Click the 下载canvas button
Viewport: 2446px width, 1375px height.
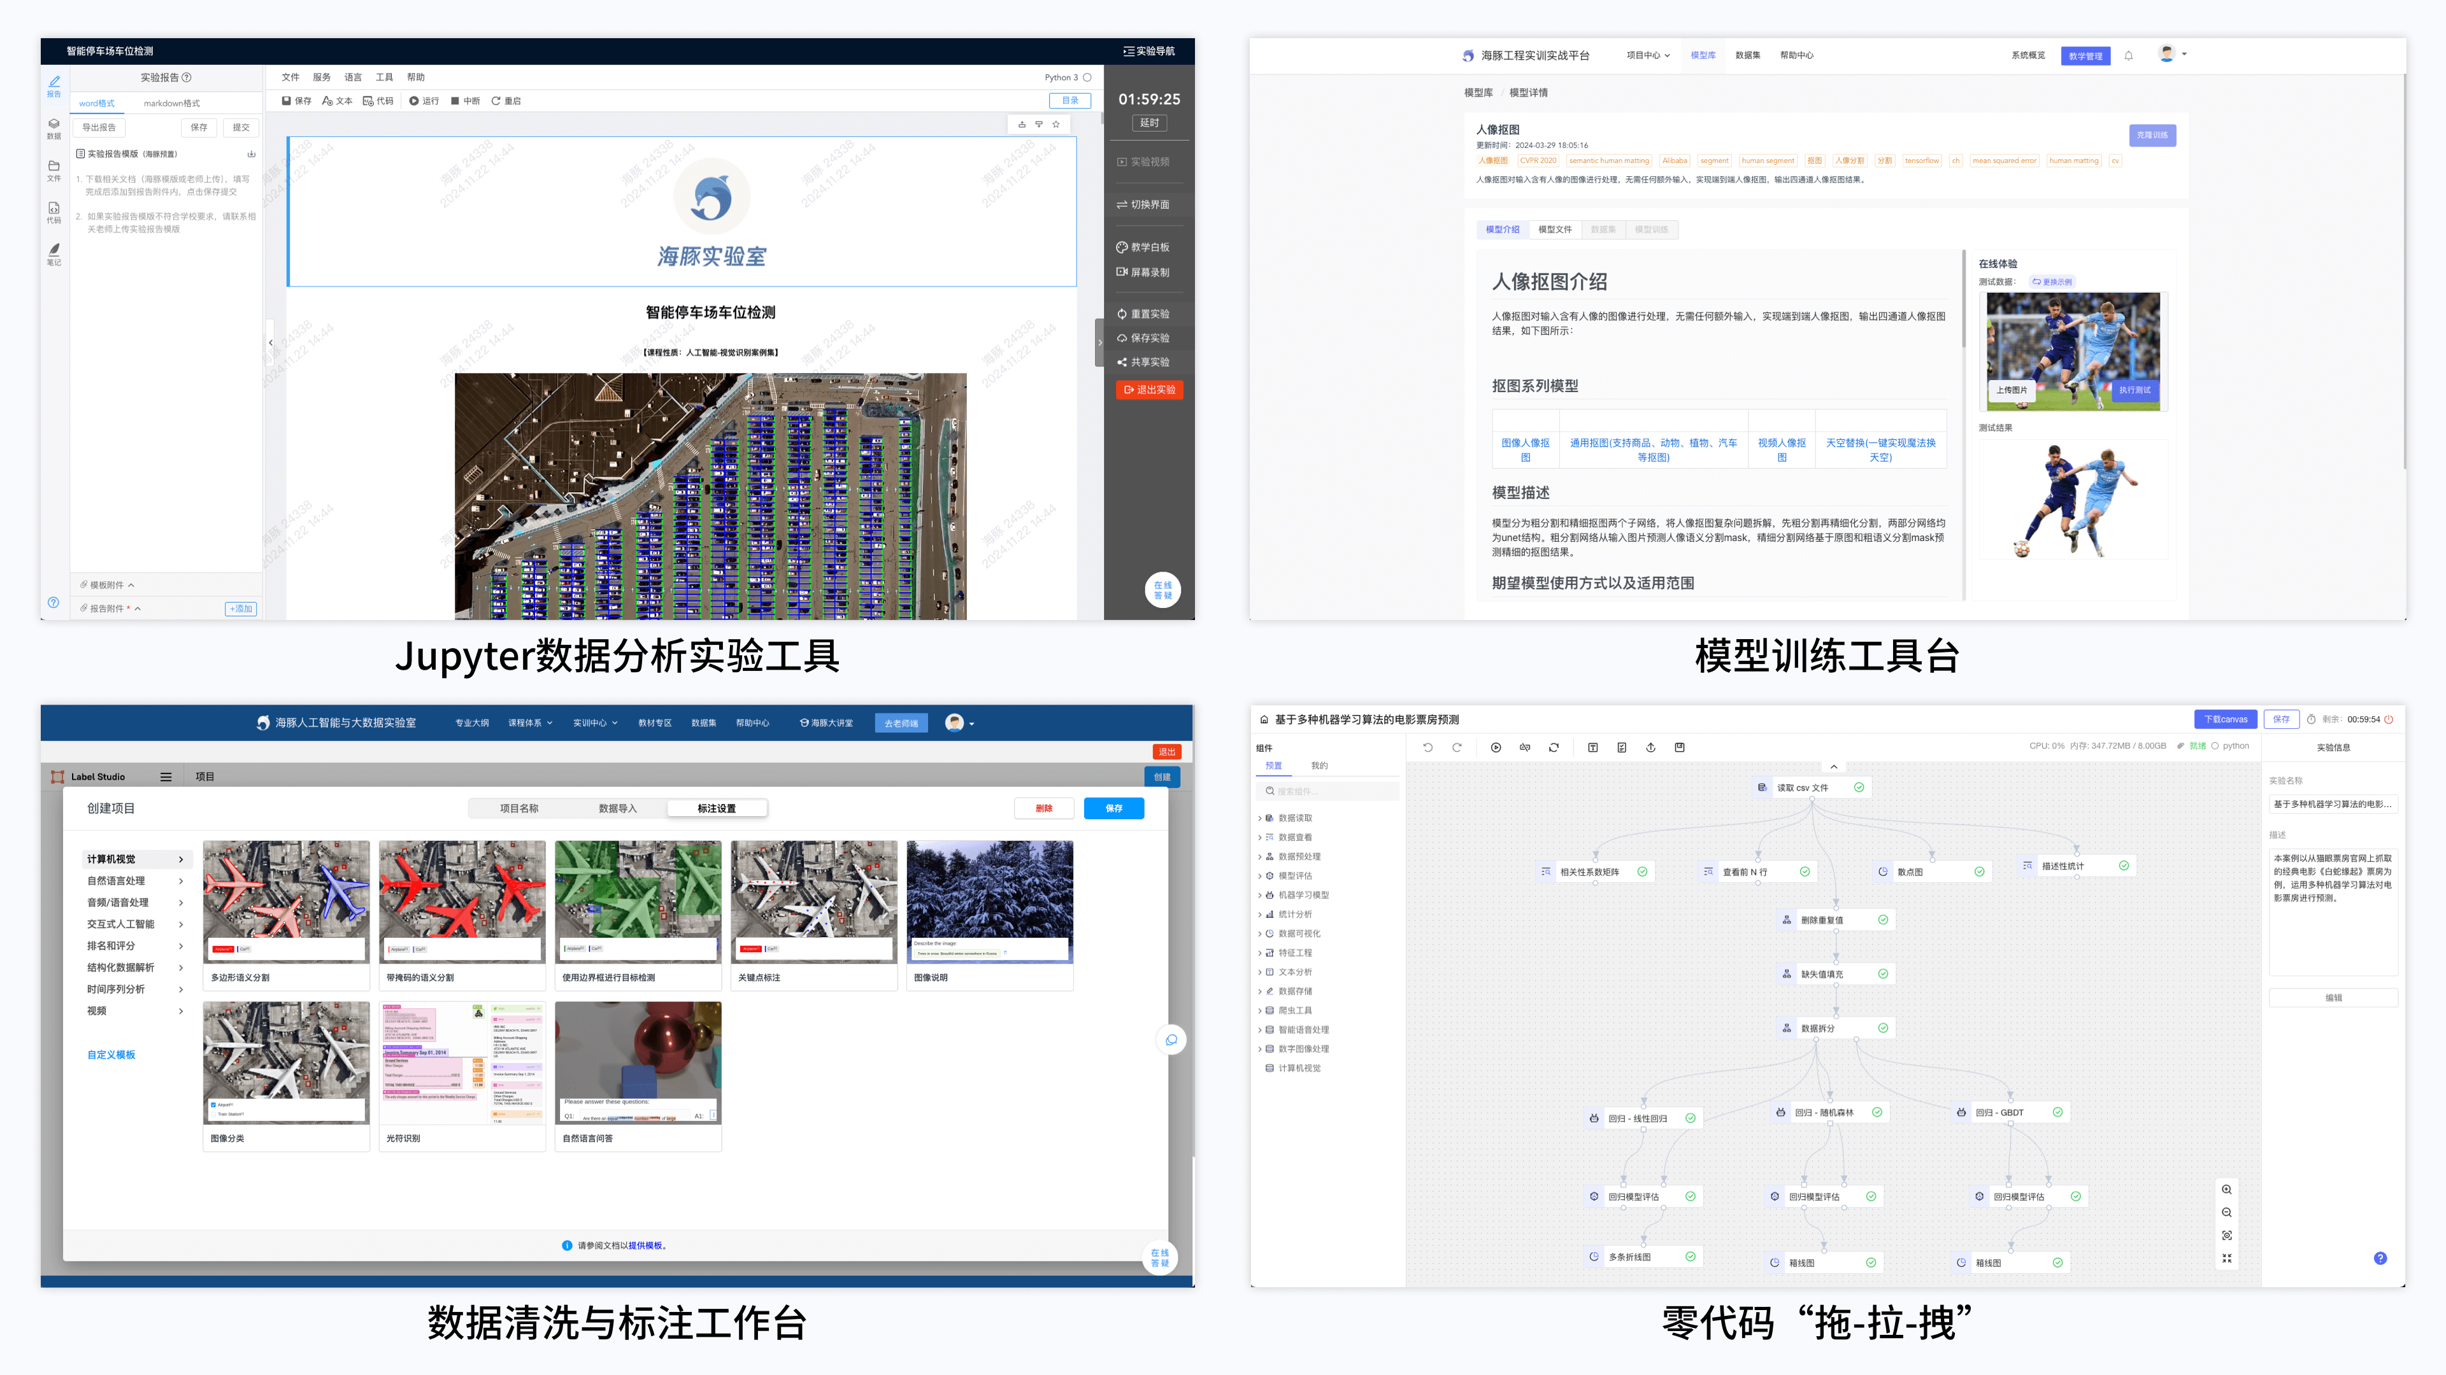point(2225,719)
